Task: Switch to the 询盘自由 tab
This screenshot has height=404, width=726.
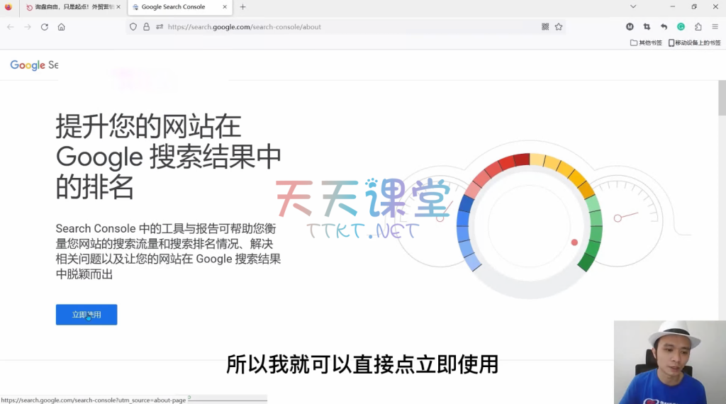Action: [69, 7]
